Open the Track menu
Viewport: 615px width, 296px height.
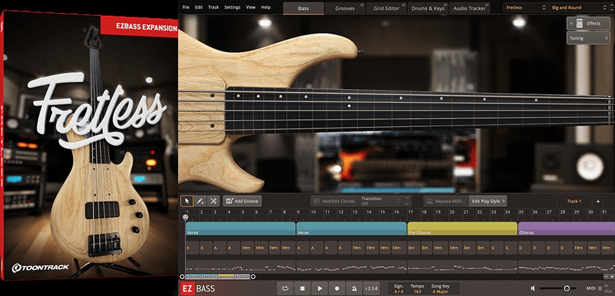click(214, 7)
